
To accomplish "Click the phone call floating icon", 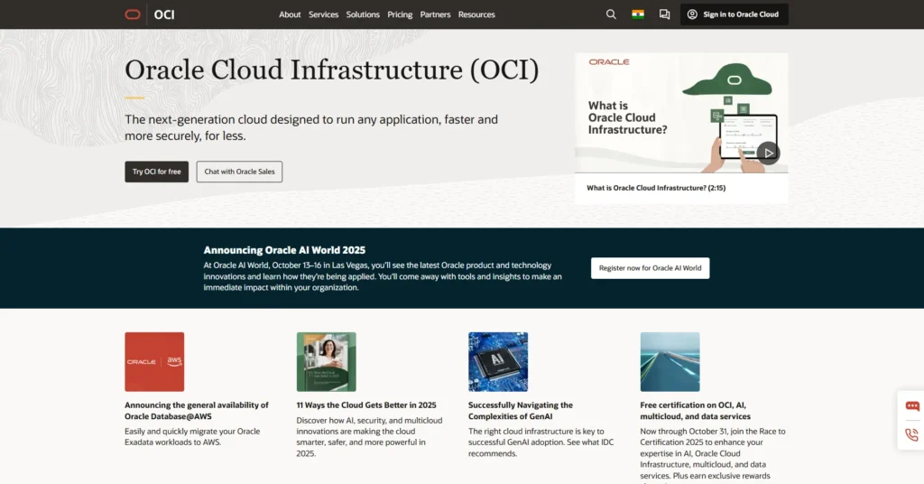I will (912, 435).
